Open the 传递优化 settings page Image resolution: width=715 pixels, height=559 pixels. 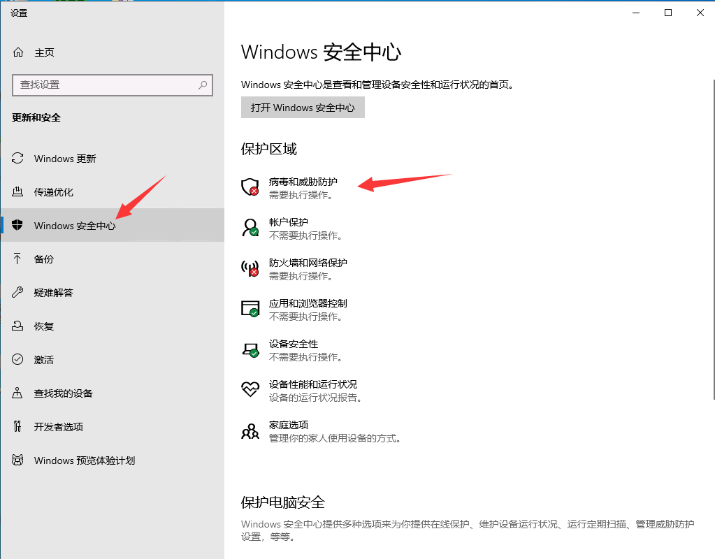coord(113,192)
